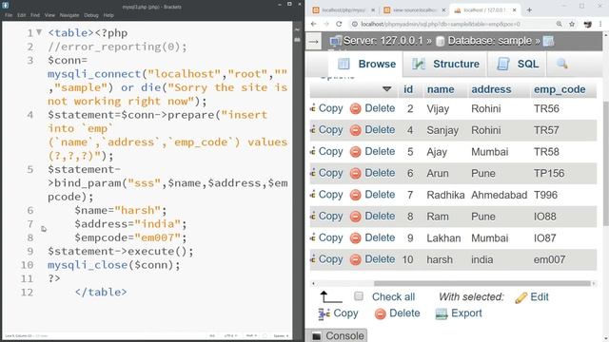The width and height of the screenshot is (609, 342).
Task: Click the Check all link
Action: pyautogui.click(x=393, y=297)
